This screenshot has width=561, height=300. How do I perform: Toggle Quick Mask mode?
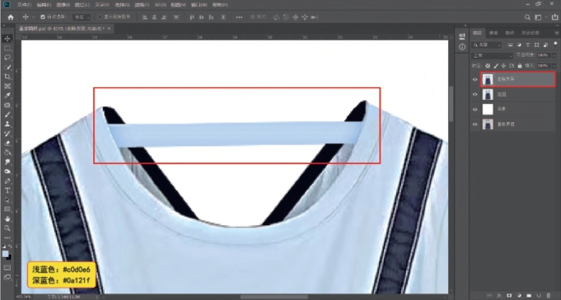pos(7,268)
